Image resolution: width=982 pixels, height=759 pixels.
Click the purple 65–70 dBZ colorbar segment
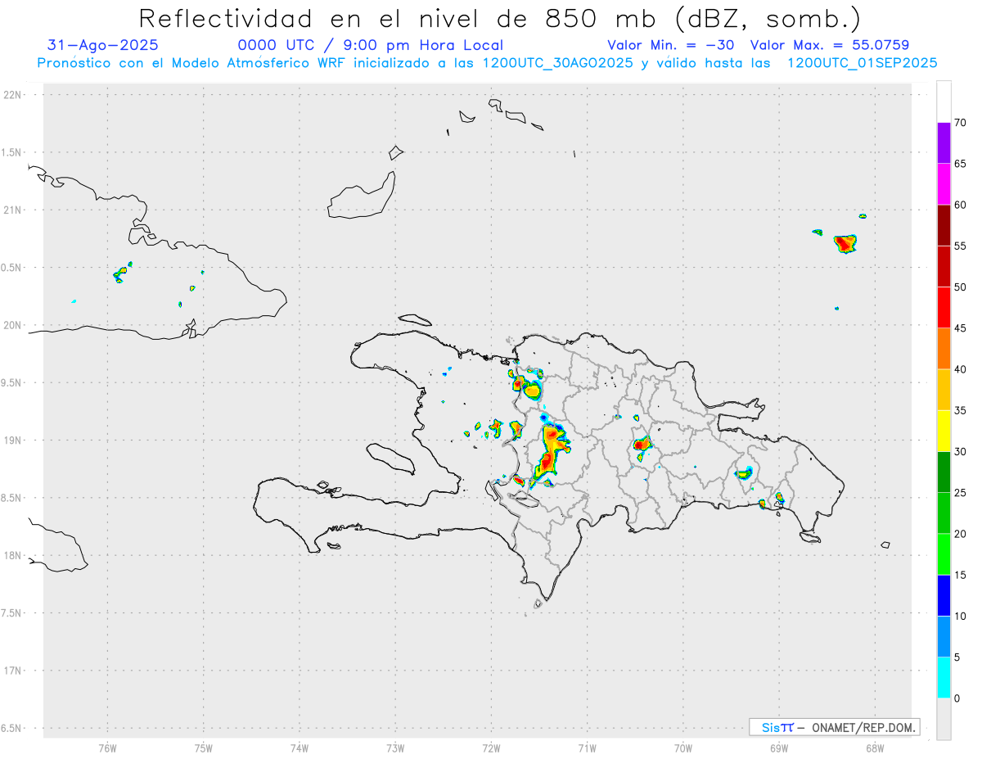coord(944,143)
